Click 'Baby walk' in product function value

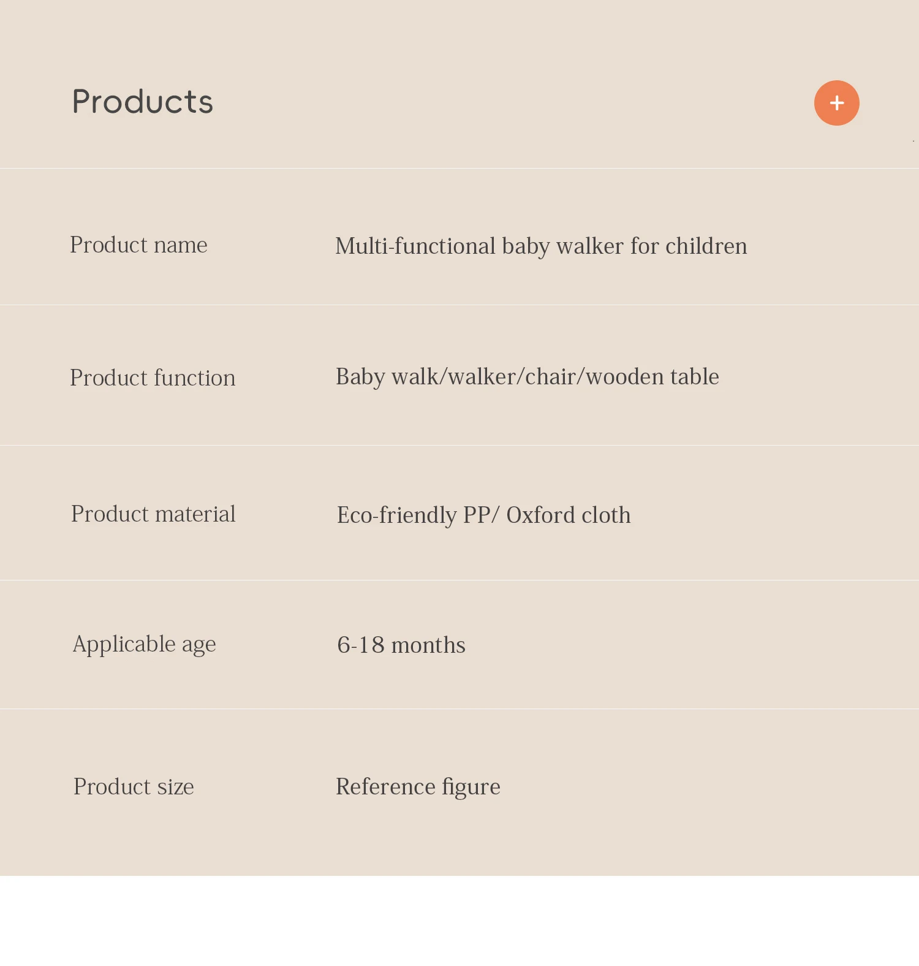click(387, 377)
